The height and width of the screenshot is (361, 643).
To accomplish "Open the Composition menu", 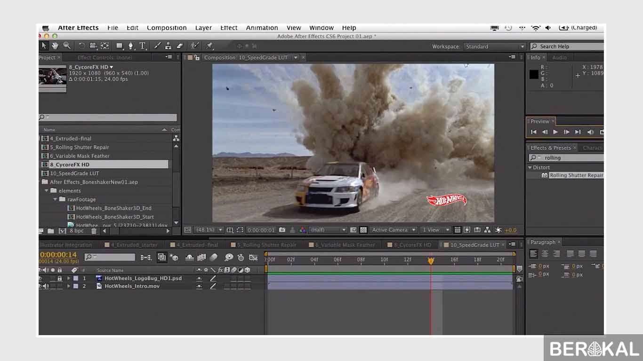I will point(167,28).
